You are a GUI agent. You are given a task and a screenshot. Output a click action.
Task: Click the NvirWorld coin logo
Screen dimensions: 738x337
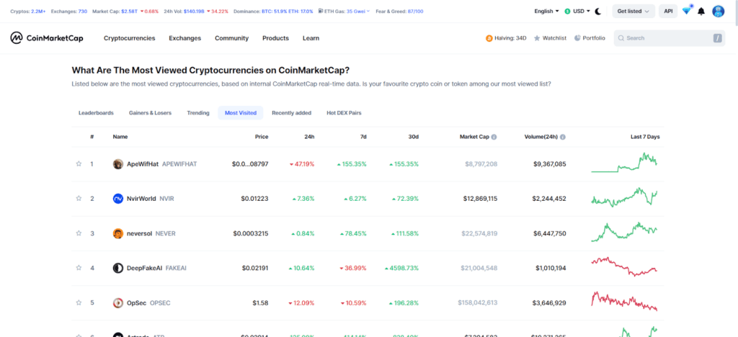(118, 198)
